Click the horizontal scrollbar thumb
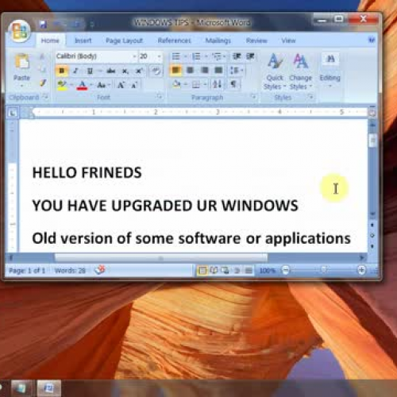The width and height of the screenshot is (397, 397). point(161,257)
